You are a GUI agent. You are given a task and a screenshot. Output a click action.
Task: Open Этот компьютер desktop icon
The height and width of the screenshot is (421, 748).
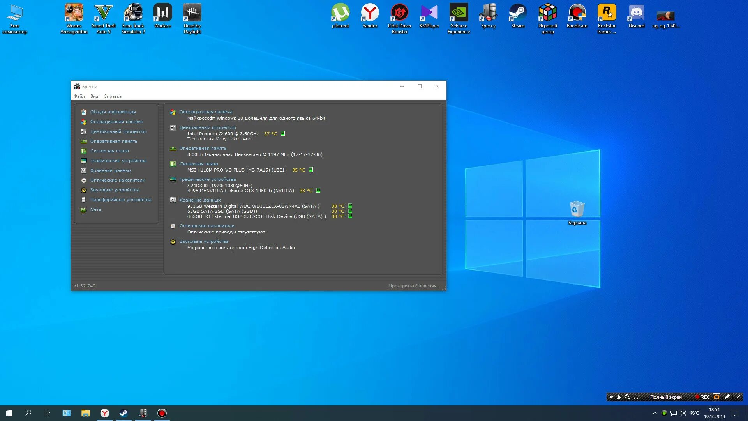(x=15, y=18)
